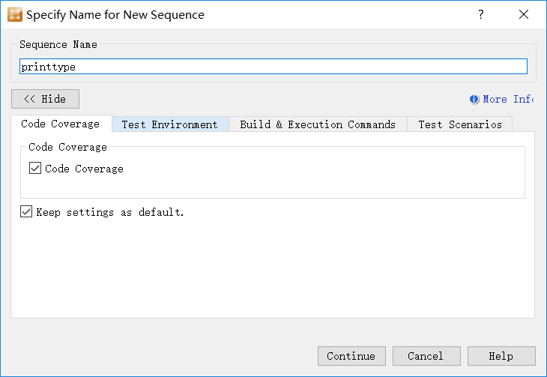Close the Specify Name dialog window
The height and width of the screenshot is (377, 547).
(x=524, y=14)
